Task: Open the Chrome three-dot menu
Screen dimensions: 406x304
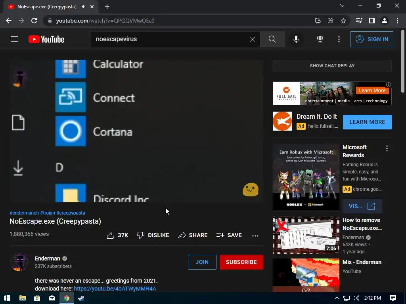Action: [x=397, y=21]
